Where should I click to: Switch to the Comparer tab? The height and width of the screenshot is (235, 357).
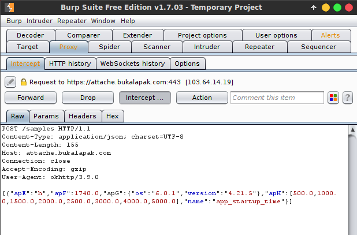[84, 35]
